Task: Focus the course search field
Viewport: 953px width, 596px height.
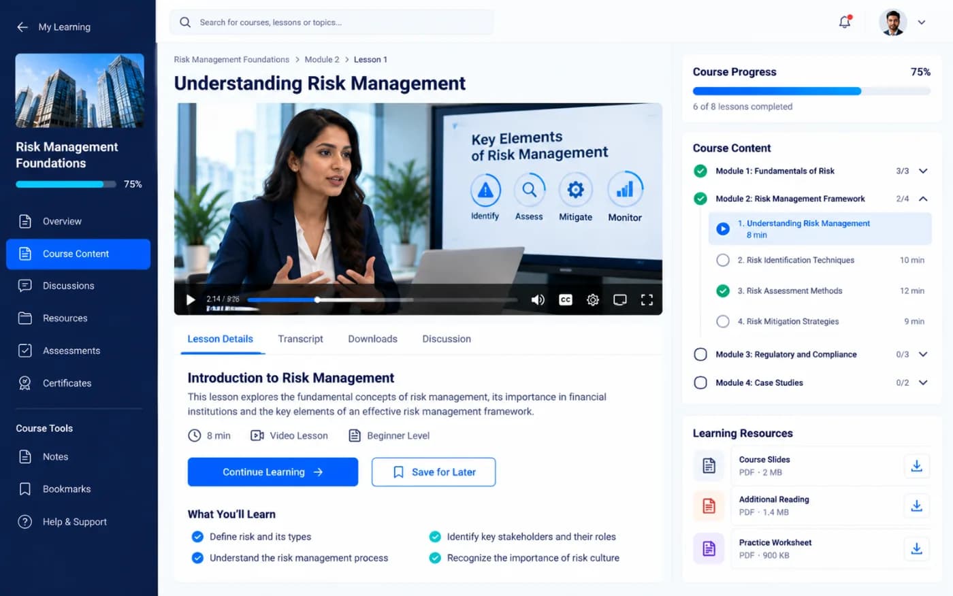Action: pyautogui.click(x=332, y=22)
